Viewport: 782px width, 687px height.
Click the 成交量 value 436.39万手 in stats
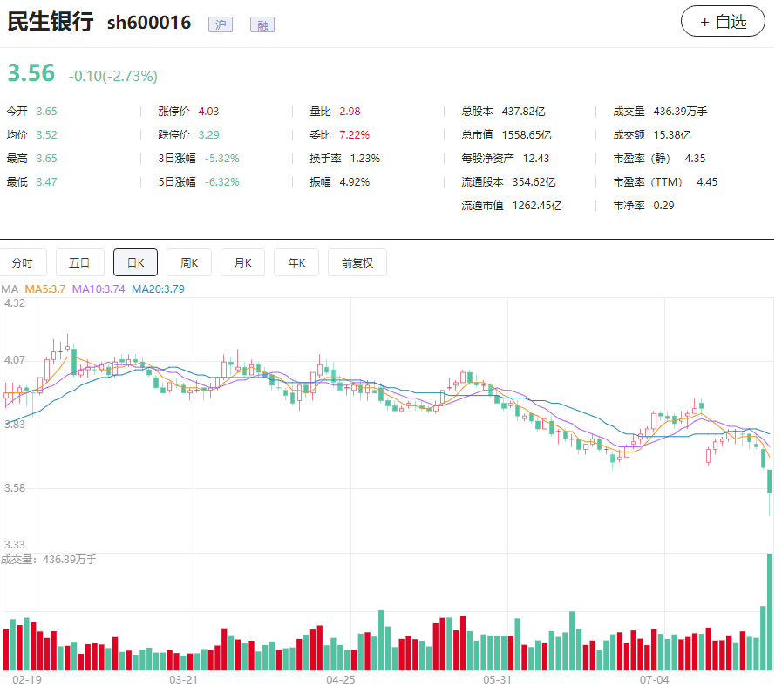pyautogui.click(x=680, y=112)
